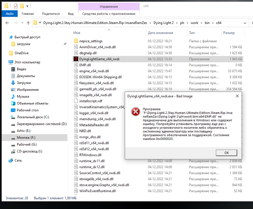This screenshot has width=253, height=209.
Task: Expand the address bar history dropdown
Action: coord(245,23)
